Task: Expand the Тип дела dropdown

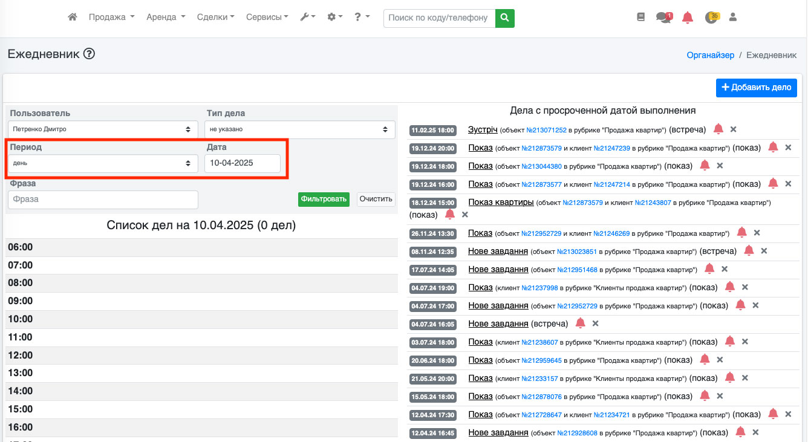Action: coord(299,129)
